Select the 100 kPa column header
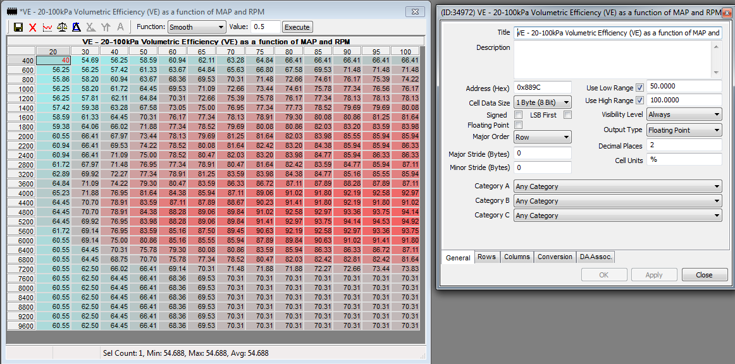 pyautogui.click(x=405, y=51)
